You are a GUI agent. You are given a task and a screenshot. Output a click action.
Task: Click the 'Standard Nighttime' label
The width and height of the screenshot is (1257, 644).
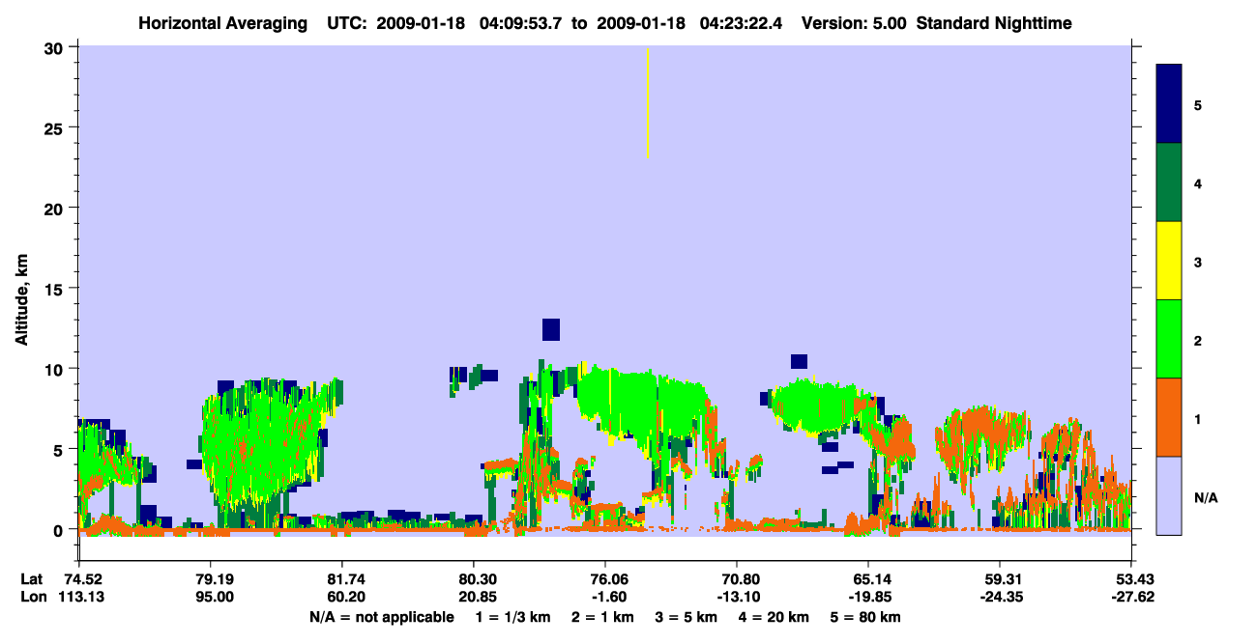tap(995, 23)
